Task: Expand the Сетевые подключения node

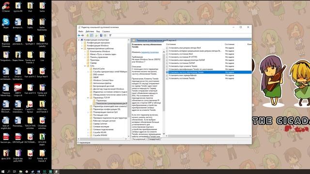Action: (88, 130)
